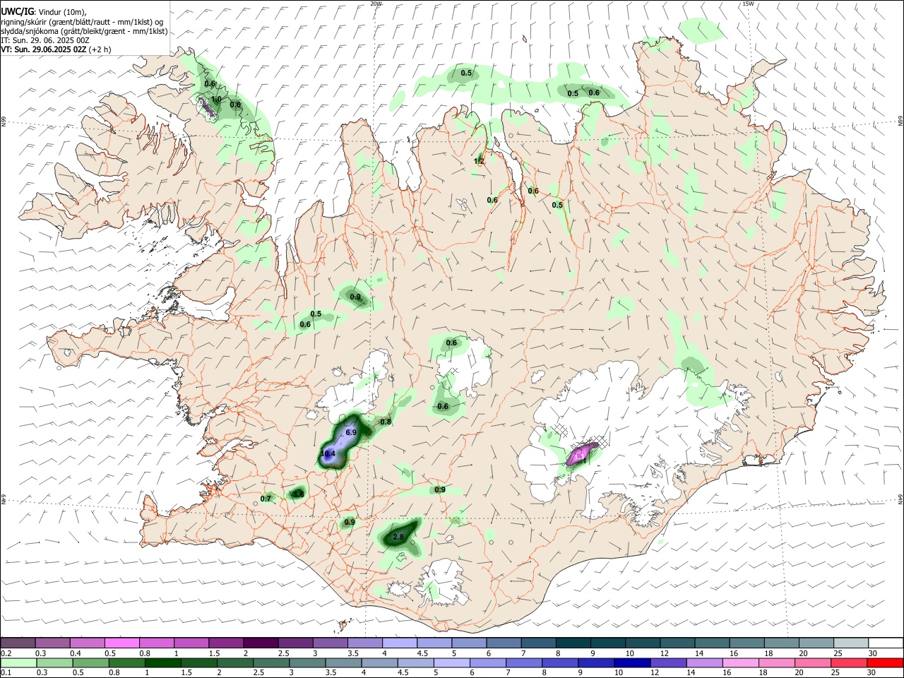Click the UWC/IG title text
Viewport: 904px width, 678px height.
click(17, 12)
